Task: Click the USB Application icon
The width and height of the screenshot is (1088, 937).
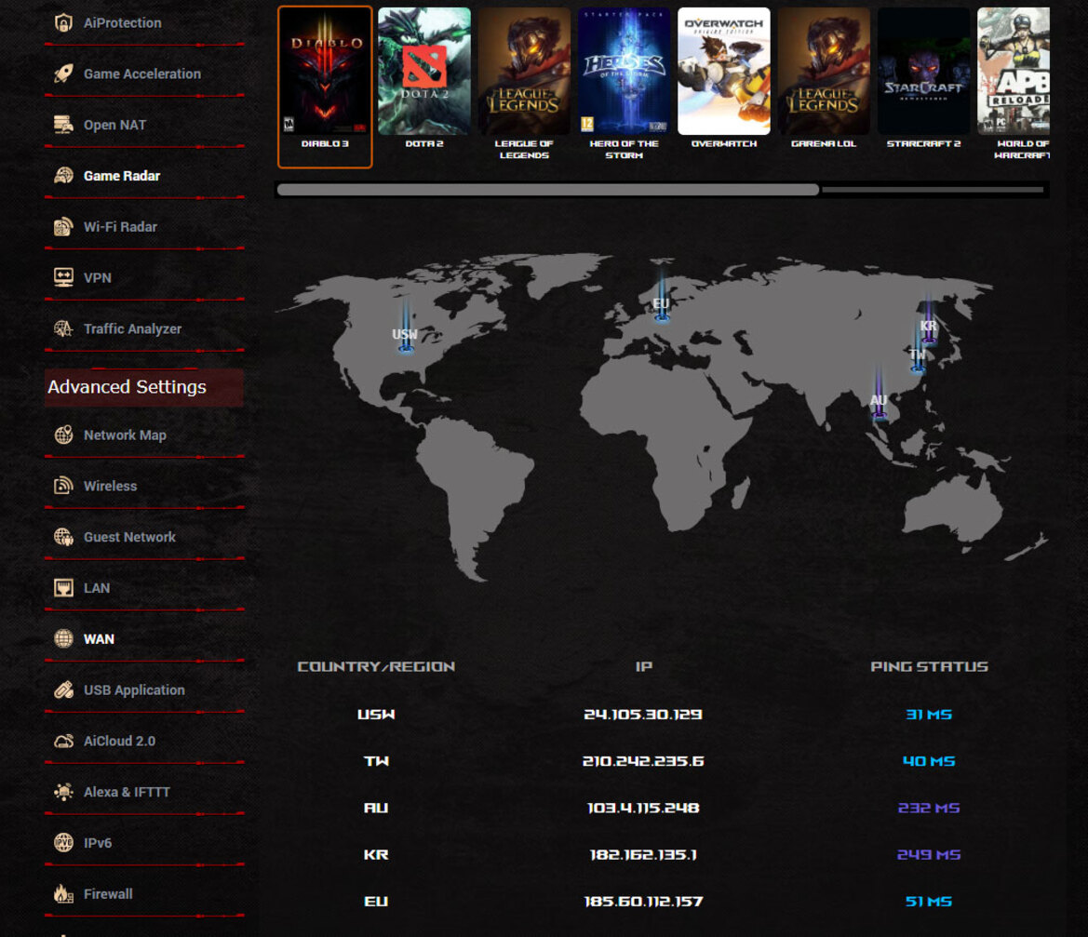Action: click(x=64, y=690)
